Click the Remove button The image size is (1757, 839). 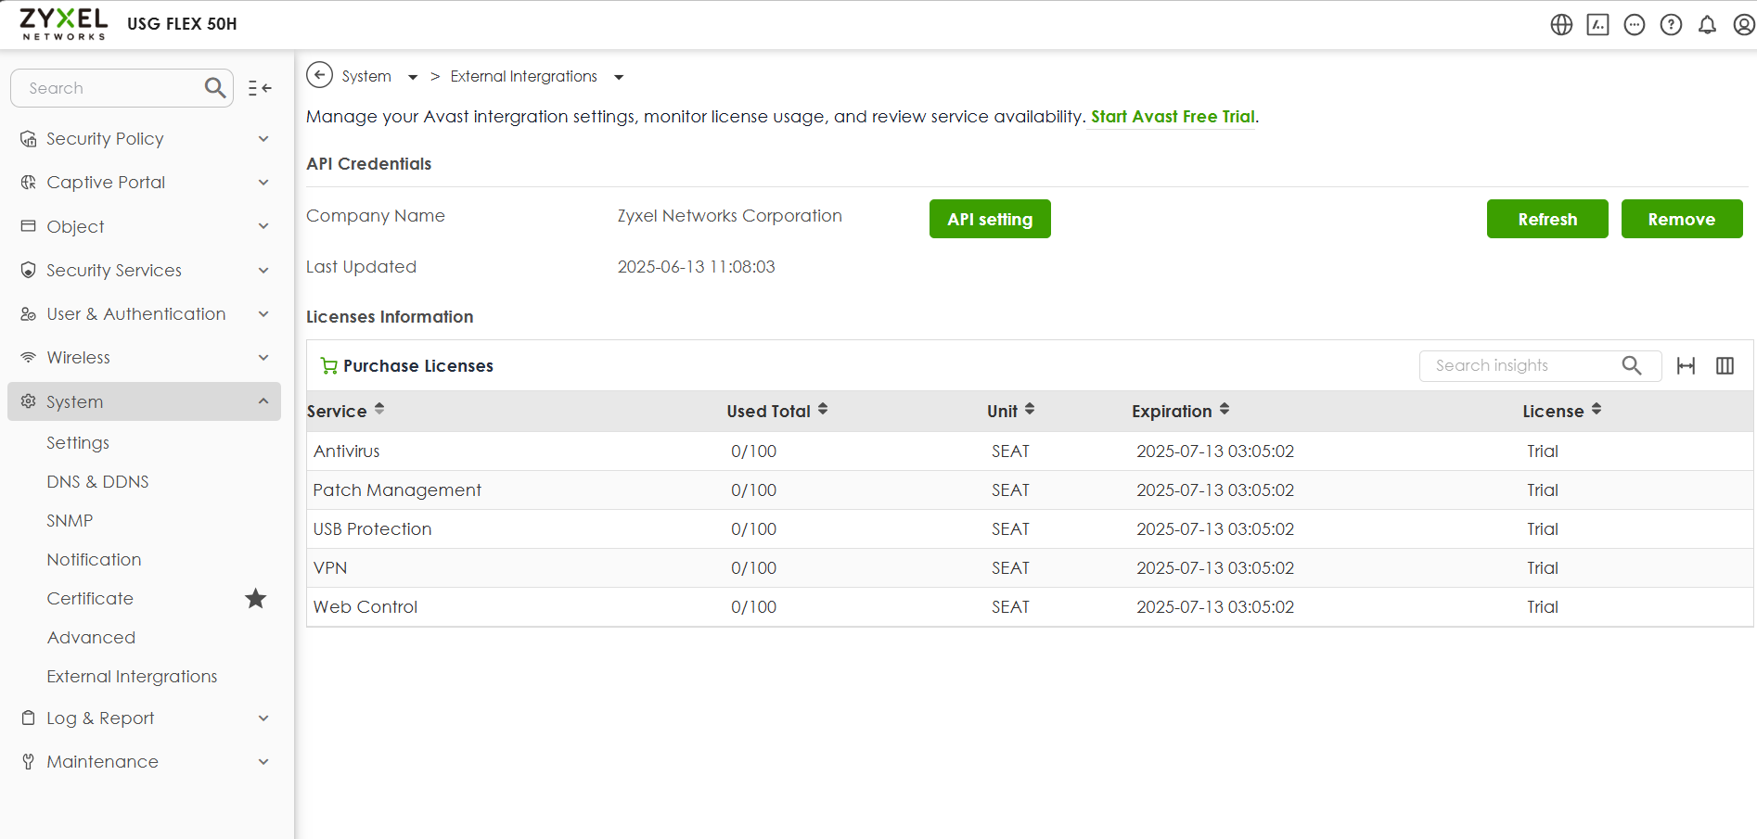1682,219
